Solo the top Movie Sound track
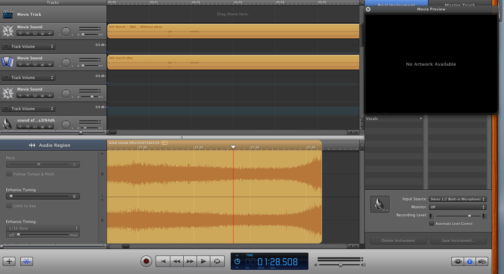Viewport: 504px width, 274px height. pos(35,33)
